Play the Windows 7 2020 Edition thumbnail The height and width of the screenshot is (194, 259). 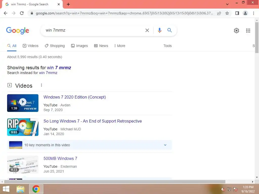coord(23,103)
